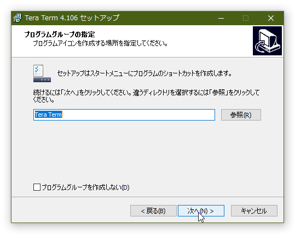Enable プログラムグループを作成しない(D) checkbox
The height and width of the screenshot is (234, 295).
tap(37, 187)
